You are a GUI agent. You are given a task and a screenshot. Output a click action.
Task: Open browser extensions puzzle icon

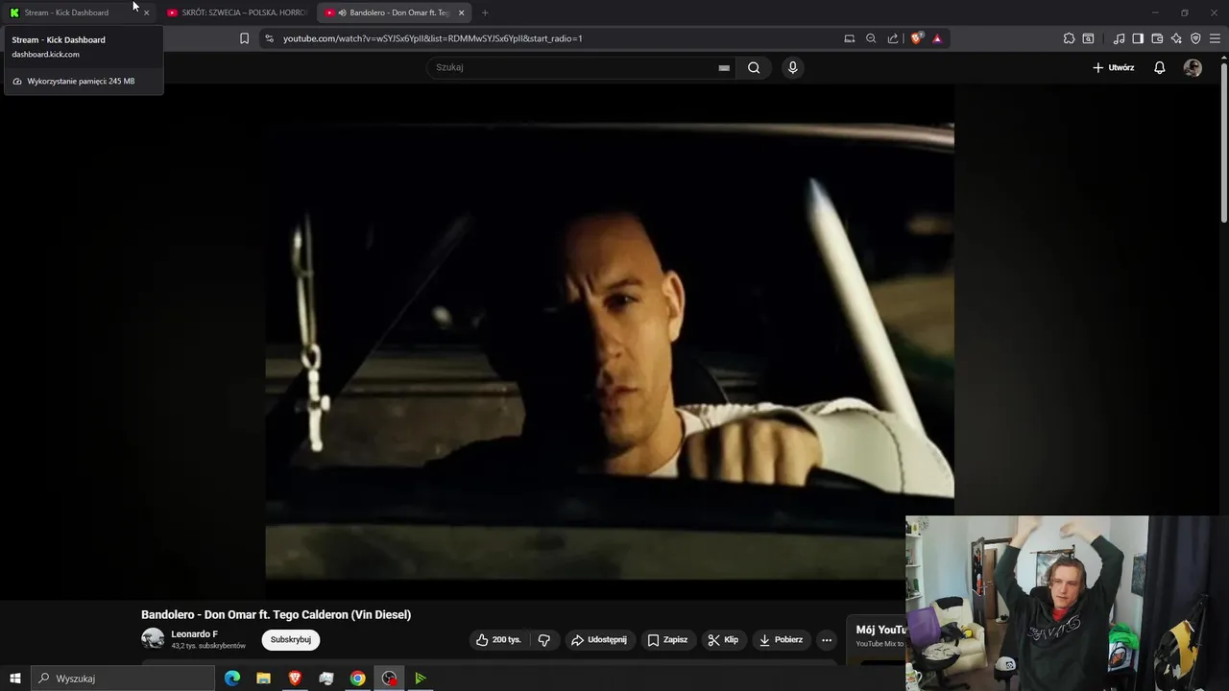pyautogui.click(x=1069, y=38)
